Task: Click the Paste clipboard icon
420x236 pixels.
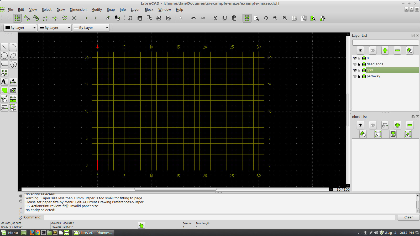Action: 234,18
